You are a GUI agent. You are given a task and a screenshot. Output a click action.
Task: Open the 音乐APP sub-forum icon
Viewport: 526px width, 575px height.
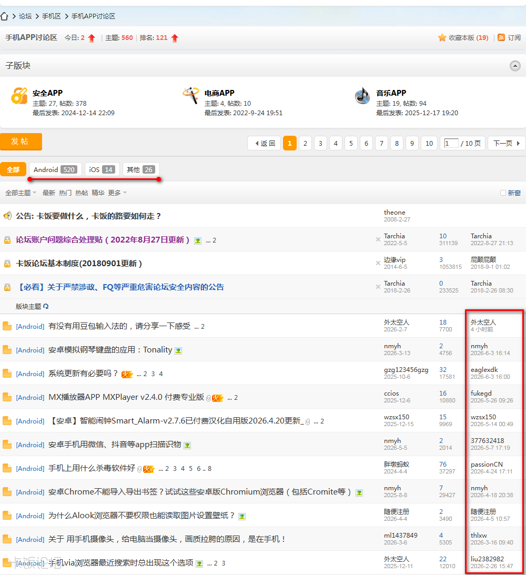pyautogui.click(x=362, y=96)
